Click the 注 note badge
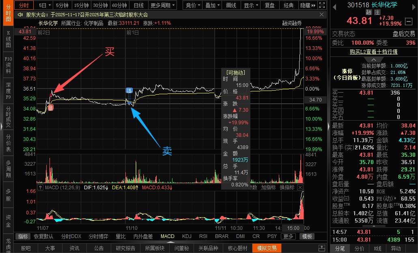This screenshot has height=253, width=418. (377, 12)
